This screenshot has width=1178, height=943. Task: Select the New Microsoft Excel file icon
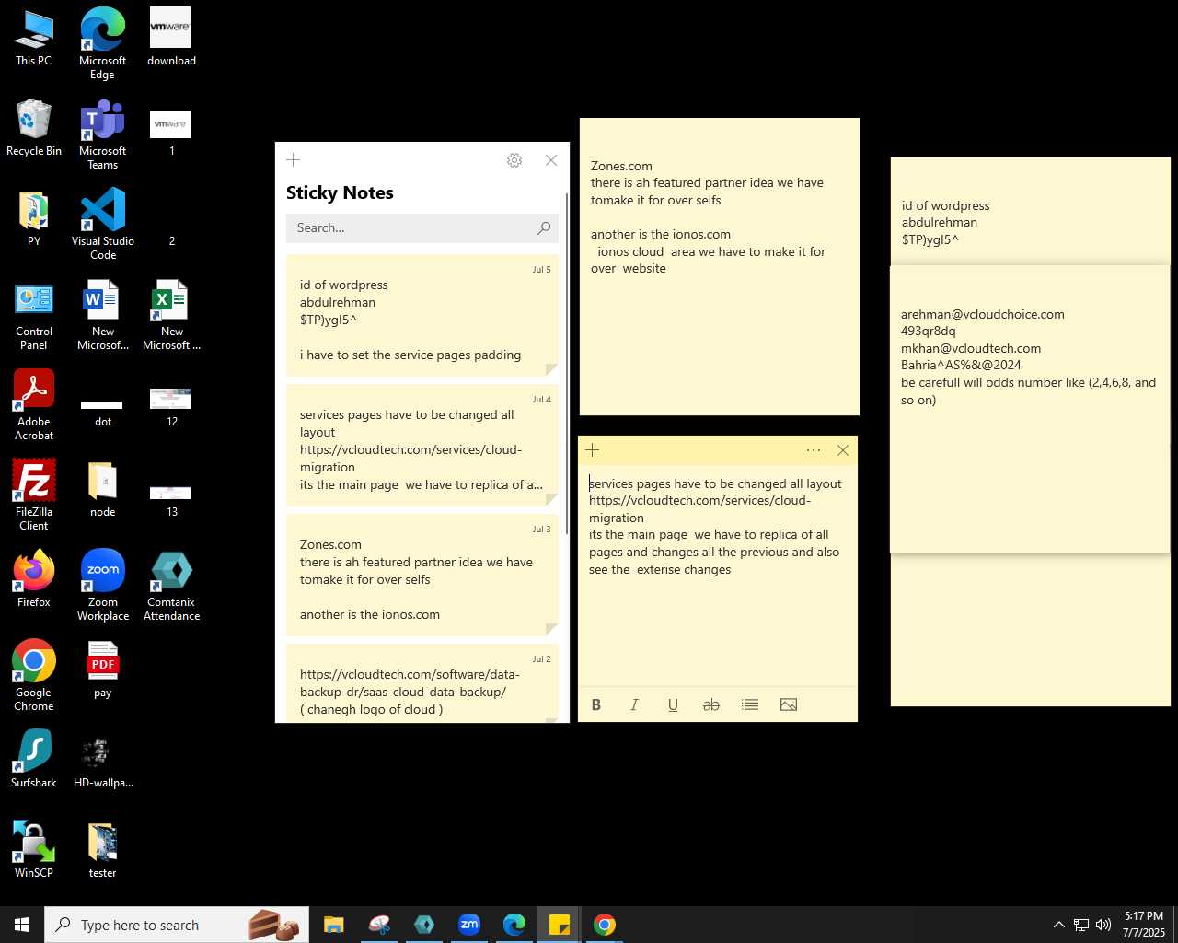172,314
